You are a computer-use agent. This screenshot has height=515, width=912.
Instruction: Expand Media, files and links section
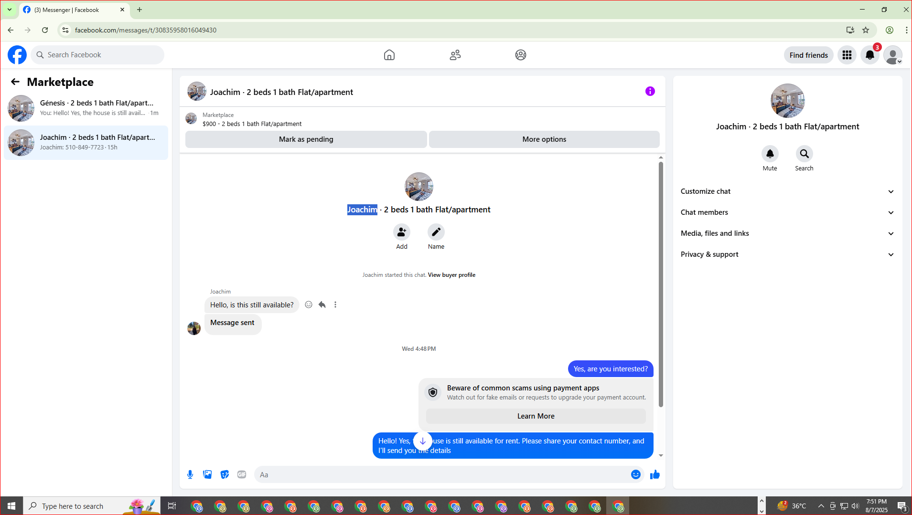tap(787, 233)
